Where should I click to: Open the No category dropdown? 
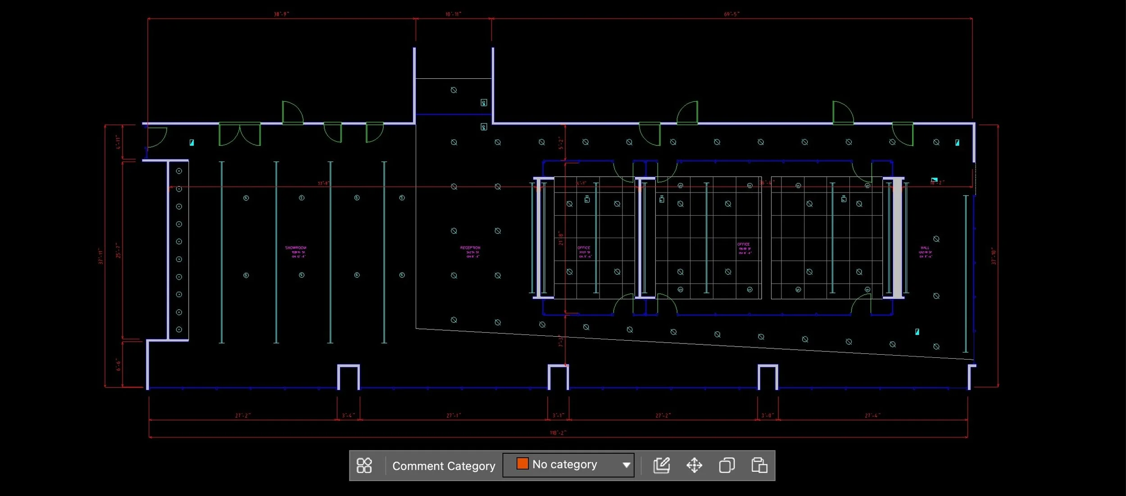(x=568, y=464)
